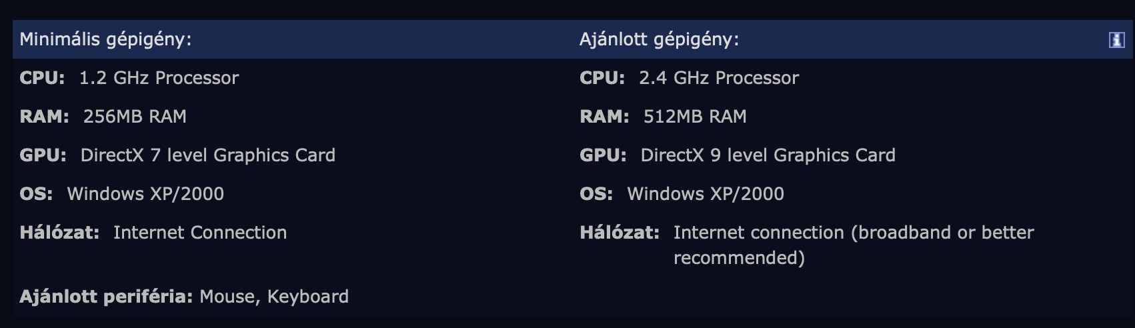Viewport: 1135px width, 328px height.
Task: Select the "2.4 GHz Processor" text
Action: pos(719,78)
